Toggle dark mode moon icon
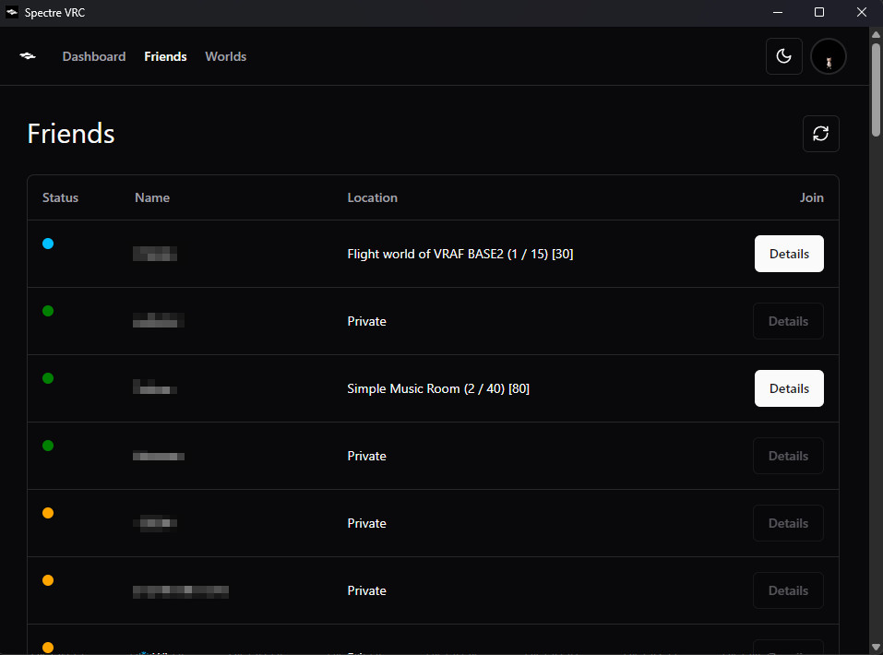883x655 pixels. pyautogui.click(x=784, y=56)
